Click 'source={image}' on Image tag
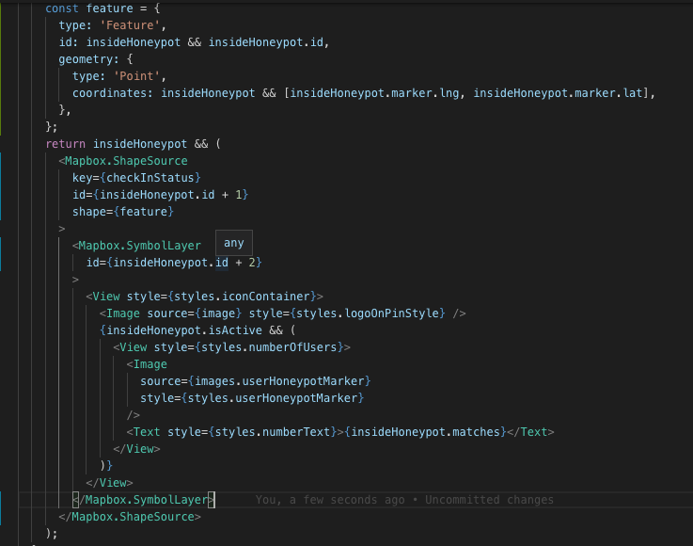This screenshot has height=546, width=693. [x=195, y=313]
